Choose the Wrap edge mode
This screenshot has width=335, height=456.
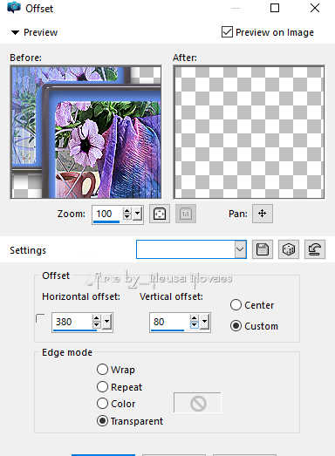102,370
